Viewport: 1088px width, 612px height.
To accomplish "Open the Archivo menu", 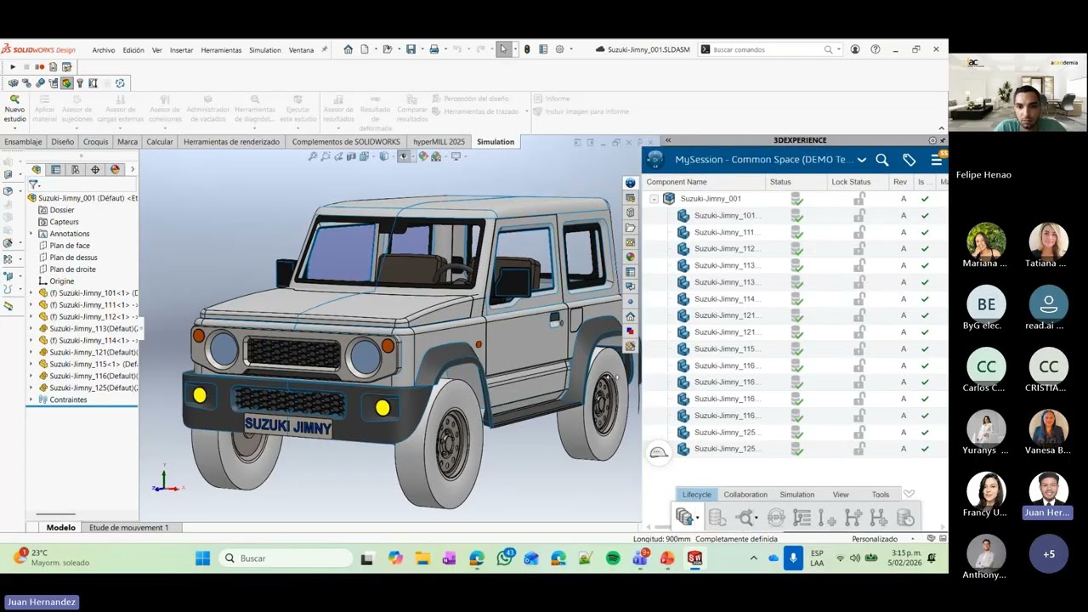I will (104, 50).
